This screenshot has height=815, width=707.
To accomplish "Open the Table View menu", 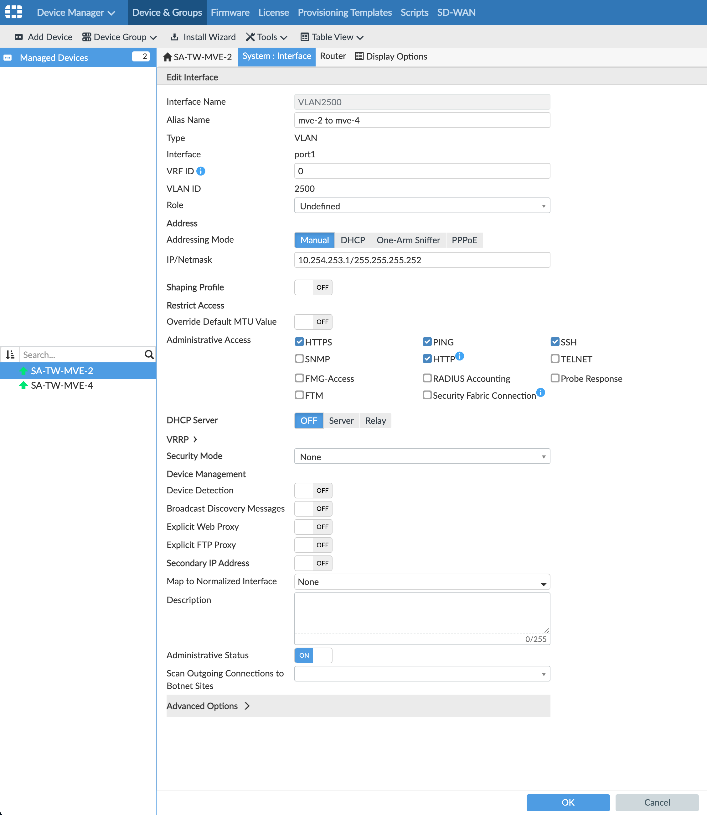I will point(331,37).
